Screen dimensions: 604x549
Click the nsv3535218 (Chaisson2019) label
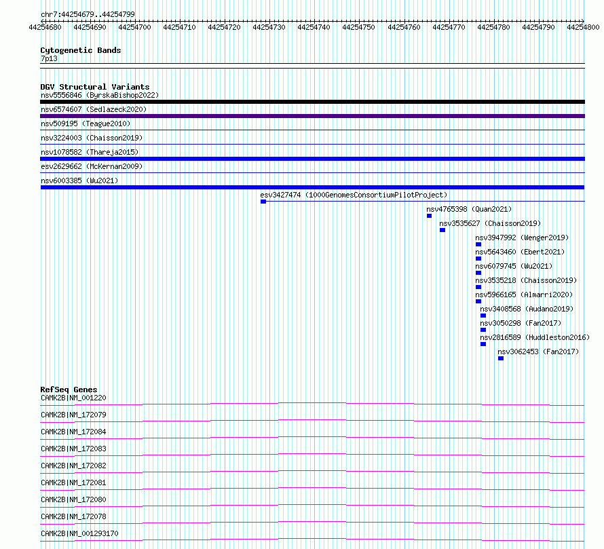526,280
